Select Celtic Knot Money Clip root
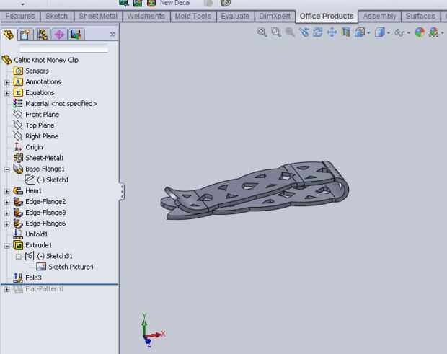 (46, 60)
